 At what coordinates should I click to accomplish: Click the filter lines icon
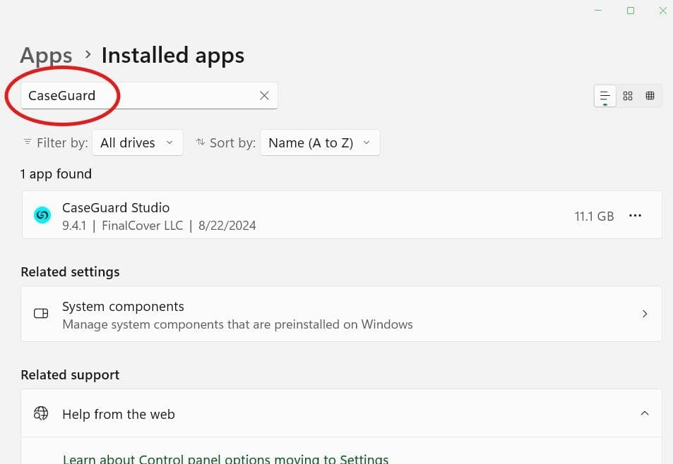coord(28,142)
